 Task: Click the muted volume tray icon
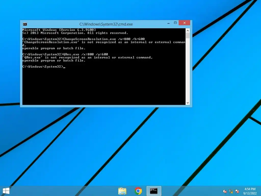pos(225,191)
